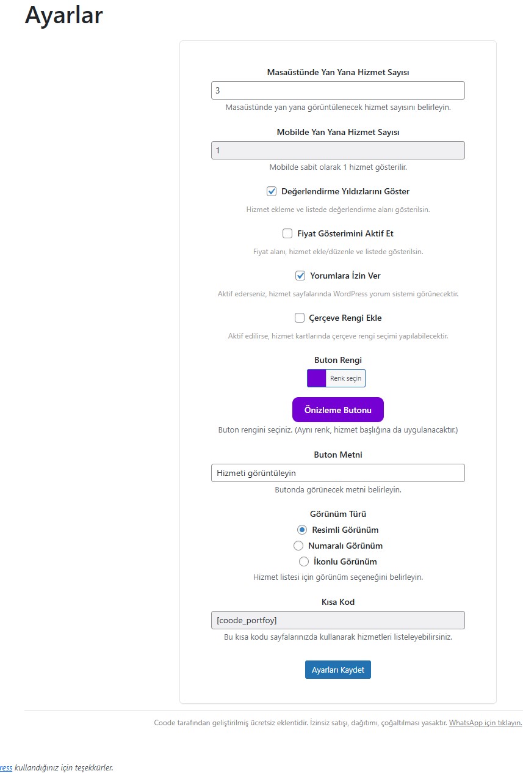Image resolution: width=523 pixels, height=779 pixels.
Task: Click the Yorumlara İzin Ver label
Action: [x=345, y=276]
